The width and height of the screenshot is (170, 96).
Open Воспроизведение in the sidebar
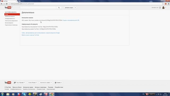9,23
